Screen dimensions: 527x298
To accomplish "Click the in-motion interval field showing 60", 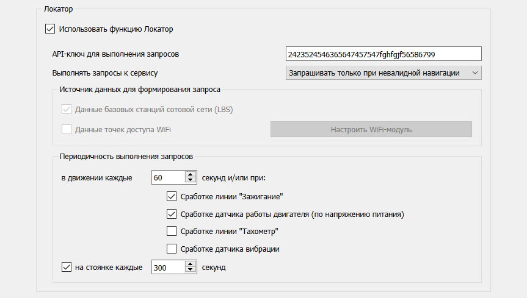I will (x=167, y=177).
